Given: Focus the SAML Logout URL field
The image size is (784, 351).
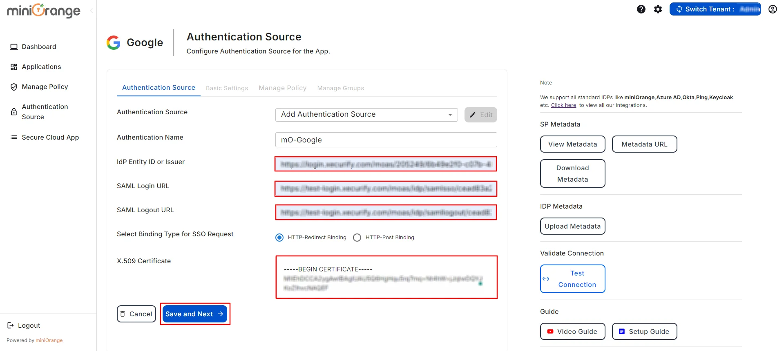Looking at the screenshot, I should (386, 212).
